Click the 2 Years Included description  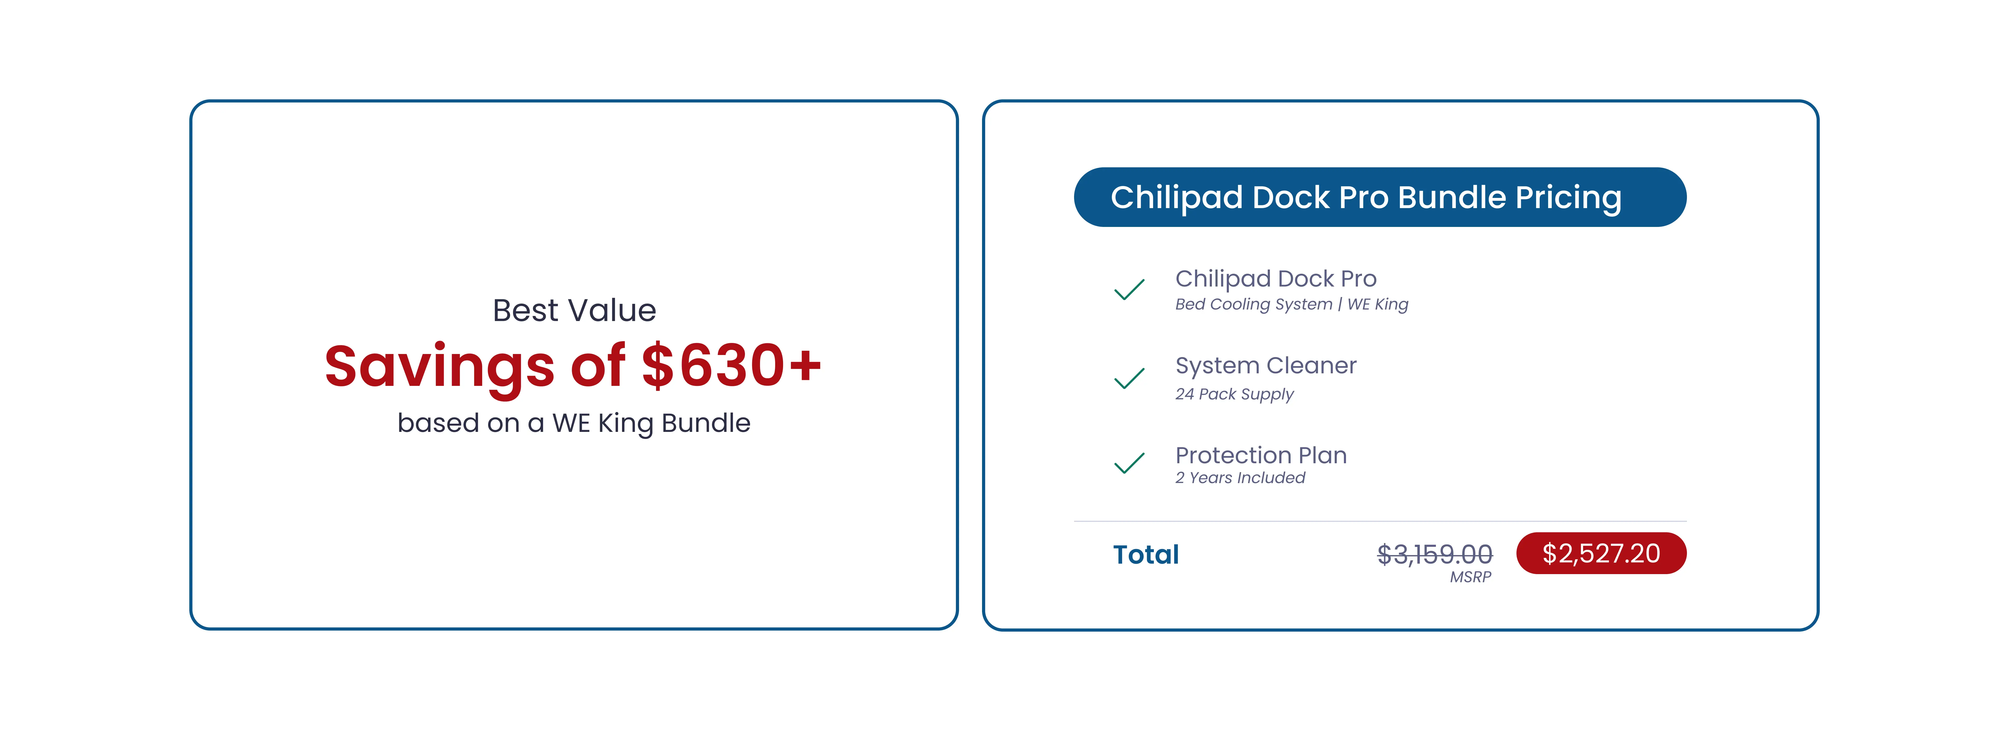pos(1239,478)
